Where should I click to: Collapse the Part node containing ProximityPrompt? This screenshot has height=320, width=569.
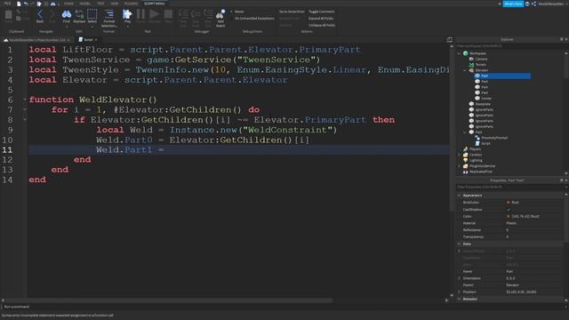pos(465,132)
